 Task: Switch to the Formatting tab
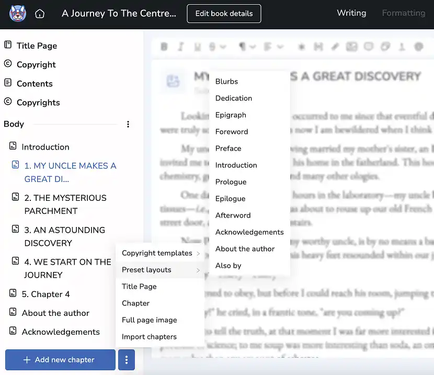click(404, 13)
